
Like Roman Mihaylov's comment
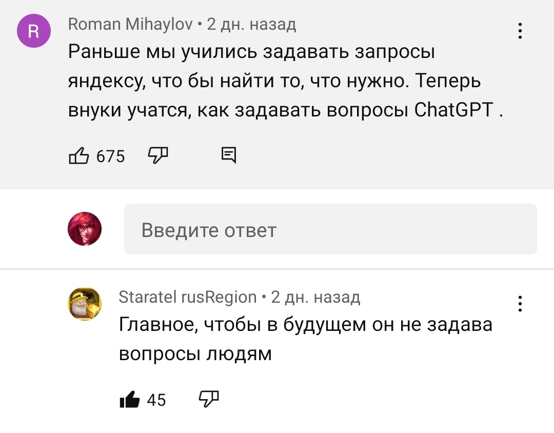tap(78, 155)
